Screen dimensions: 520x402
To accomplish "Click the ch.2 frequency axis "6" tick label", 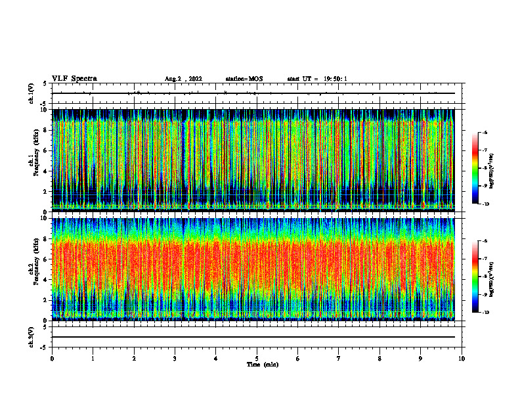I will tap(45, 259).
